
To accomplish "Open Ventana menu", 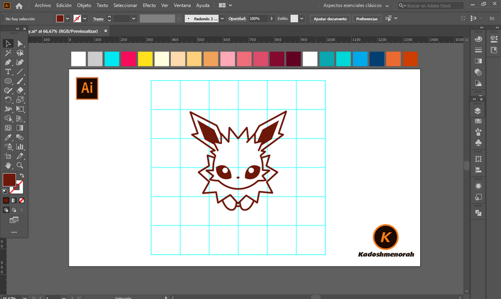I will [x=182, y=5].
